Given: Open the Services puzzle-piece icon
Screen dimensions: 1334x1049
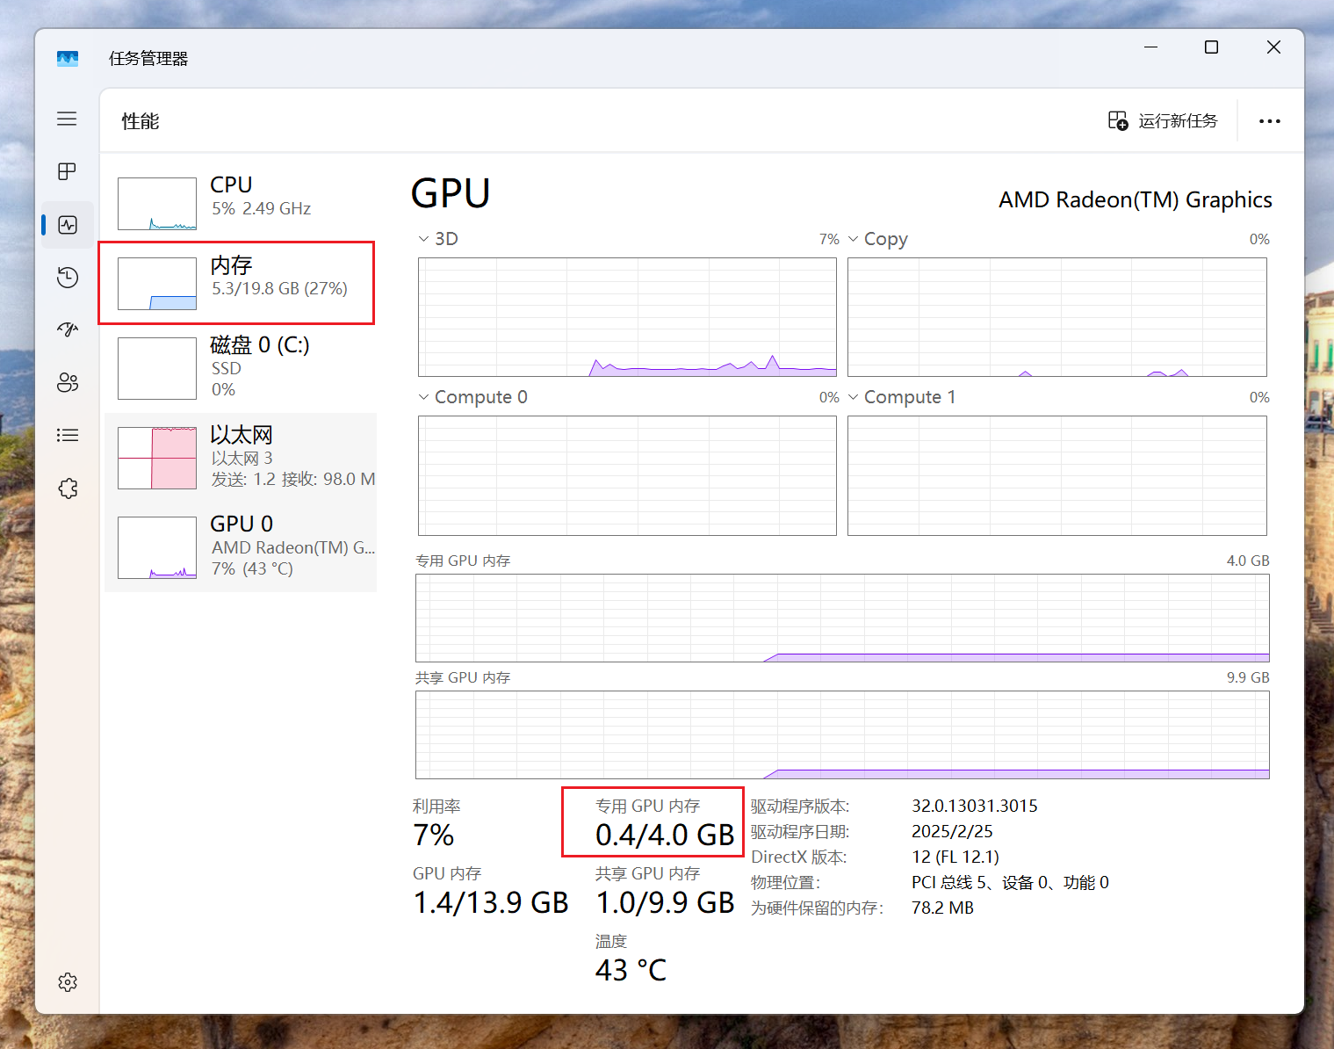Looking at the screenshot, I should pos(68,488).
